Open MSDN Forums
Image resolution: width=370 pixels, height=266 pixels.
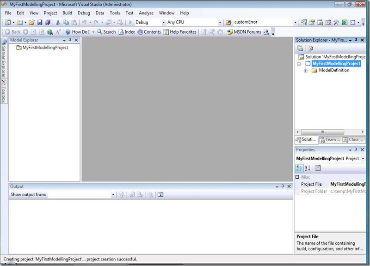tap(244, 32)
